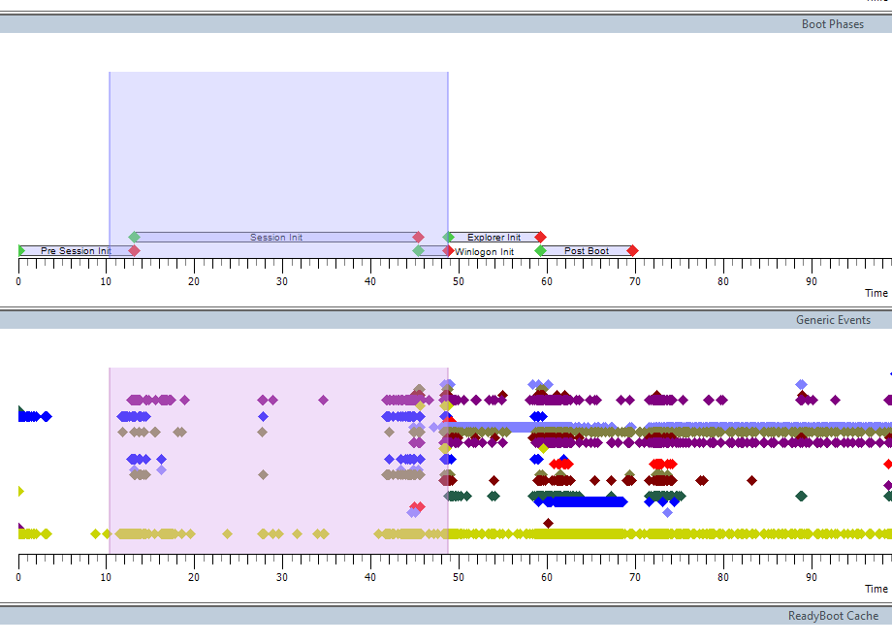
Task: Click red end diamond of Winlogon Init
Action: (x=449, y=251)
